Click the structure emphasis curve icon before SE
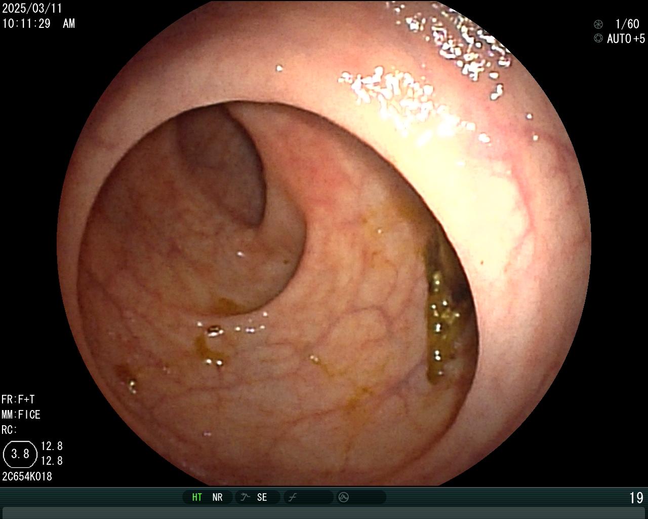The height and width of the screenshot is (519, 648). 245,497
